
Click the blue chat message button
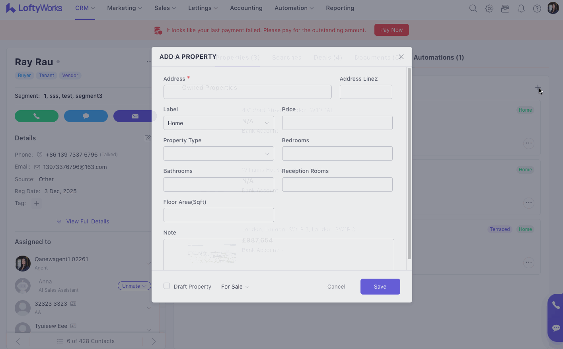[86, 116]
